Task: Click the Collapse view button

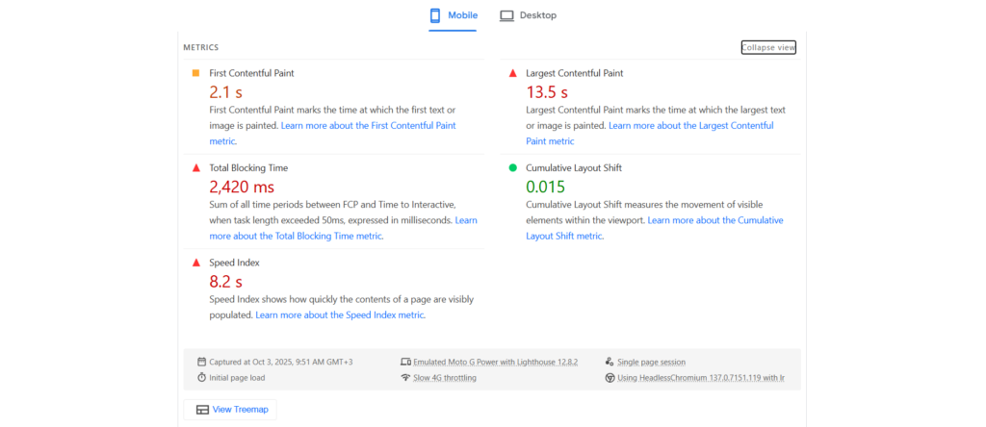Action: pos(767,47)
